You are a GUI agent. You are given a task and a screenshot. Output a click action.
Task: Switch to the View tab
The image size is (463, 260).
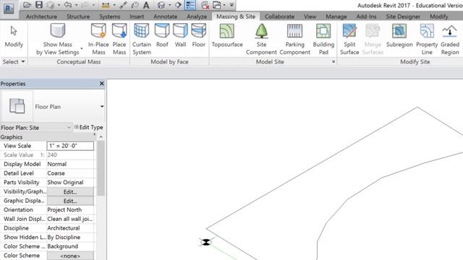pos(310,17)
